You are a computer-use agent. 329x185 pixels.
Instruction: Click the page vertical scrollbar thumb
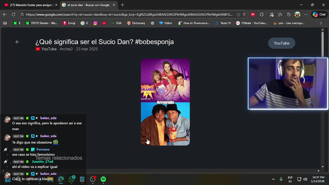(x=323, y=44)
